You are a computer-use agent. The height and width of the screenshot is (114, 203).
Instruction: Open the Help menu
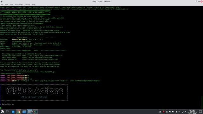(34, 5)
